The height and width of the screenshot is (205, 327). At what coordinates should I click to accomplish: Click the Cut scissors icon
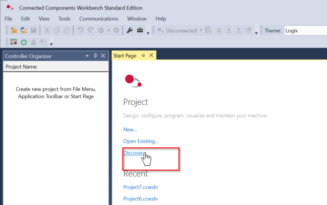pos(47,30)
